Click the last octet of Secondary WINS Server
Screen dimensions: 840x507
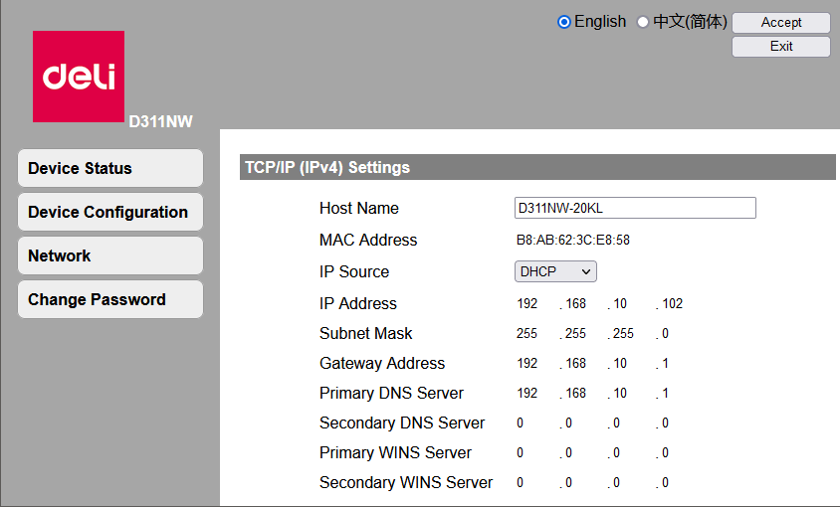[665, 483]
